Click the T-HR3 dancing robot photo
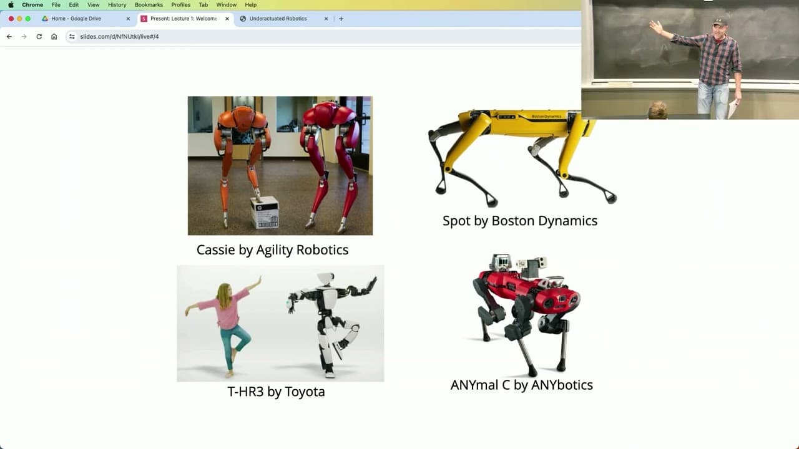Image resolution: width=799 pixels, height=449 pixels. (280, 323)
